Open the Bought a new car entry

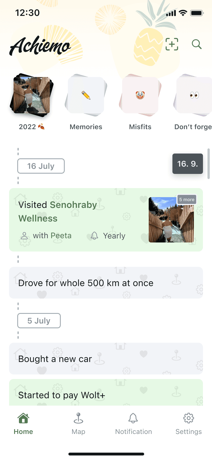tap(106, 359)
